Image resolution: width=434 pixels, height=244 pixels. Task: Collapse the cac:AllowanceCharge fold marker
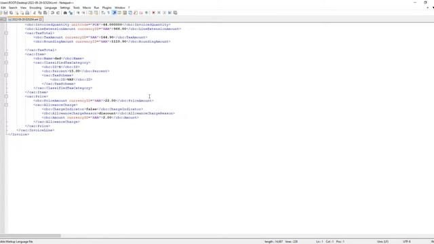point(6,105)
